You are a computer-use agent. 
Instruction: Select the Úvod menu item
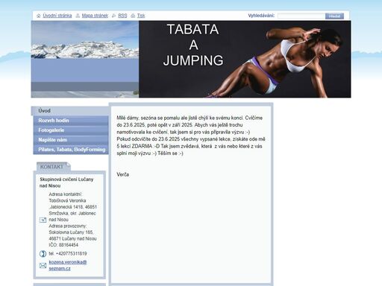[x=70, y=111]
